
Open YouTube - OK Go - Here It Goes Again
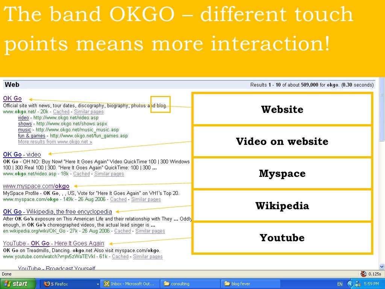(x=53, y=243)
